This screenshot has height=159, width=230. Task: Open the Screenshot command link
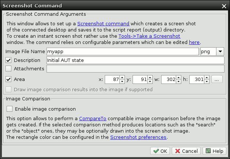(103, 23)
